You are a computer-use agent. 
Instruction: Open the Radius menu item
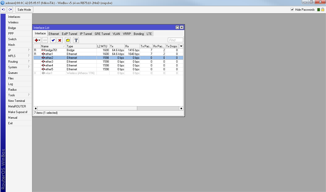pyautogui.click(x=19, y=90)
